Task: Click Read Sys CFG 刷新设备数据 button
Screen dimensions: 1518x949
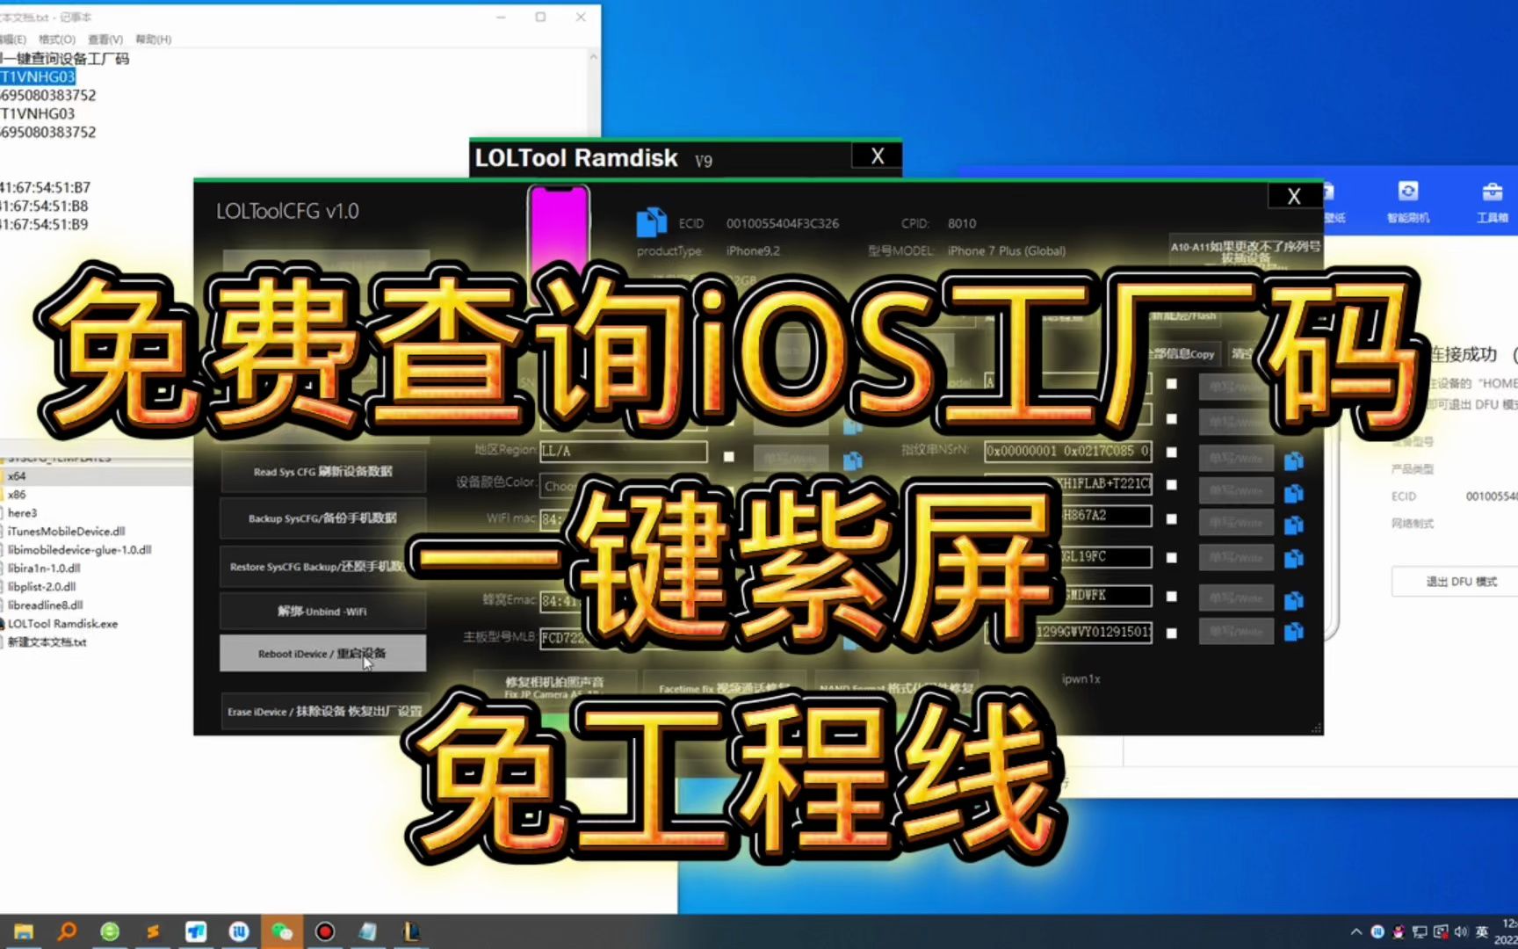Action: pyautogui.click(x=322, y=472)
